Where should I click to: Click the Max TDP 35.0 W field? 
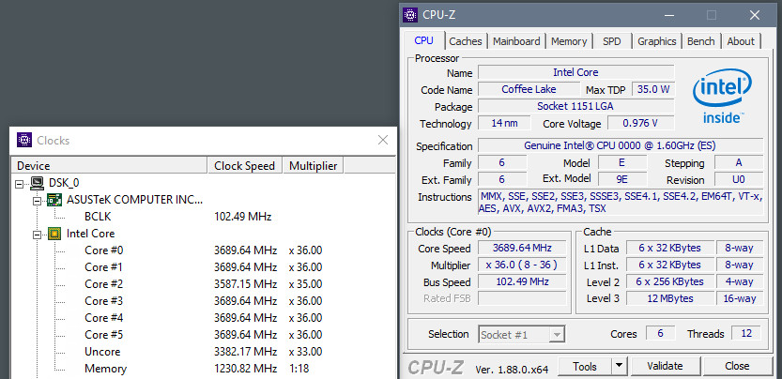pyautogui.click(x=653, y=89)
